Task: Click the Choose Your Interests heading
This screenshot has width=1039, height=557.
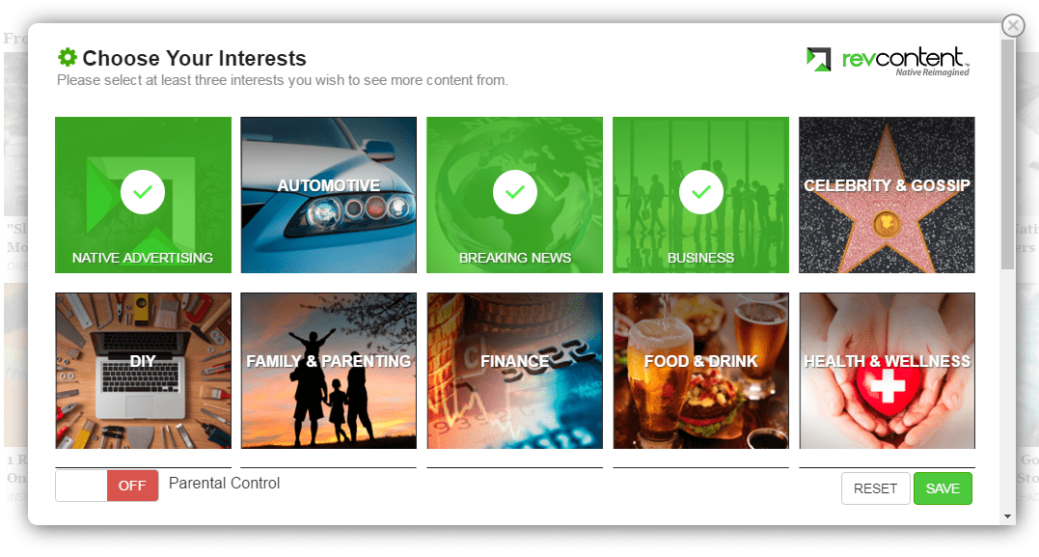Action: click(x=194, y=58)
